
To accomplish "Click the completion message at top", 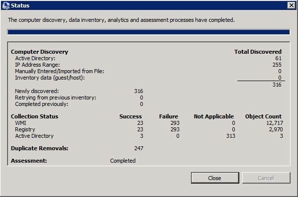I will [x=121, y=20].
